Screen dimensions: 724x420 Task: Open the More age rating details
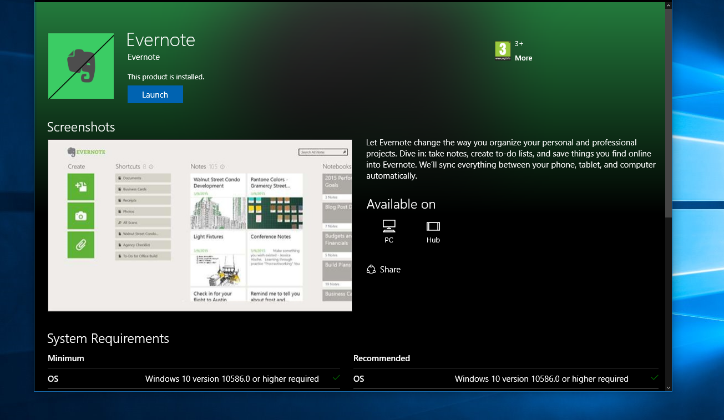click(x=523, y=58)
